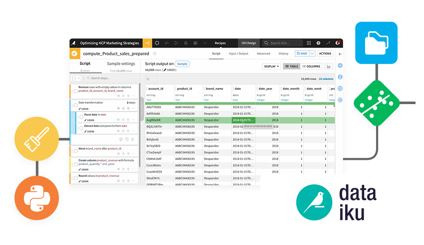Switch to the Input / Output tab
424x245 pixels.
tap(238, 54)
